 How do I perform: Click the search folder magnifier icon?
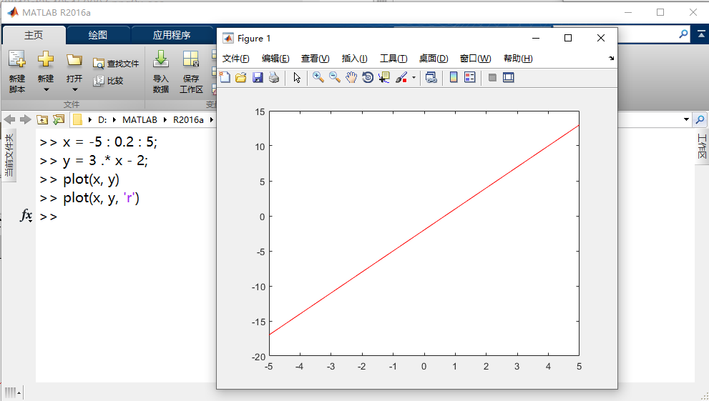(700, 119)
